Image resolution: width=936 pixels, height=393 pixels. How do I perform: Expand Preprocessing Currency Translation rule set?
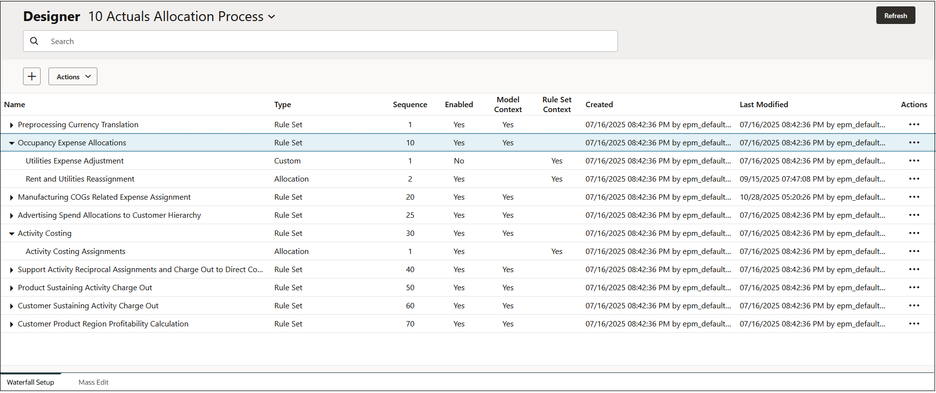pos(11,125)
